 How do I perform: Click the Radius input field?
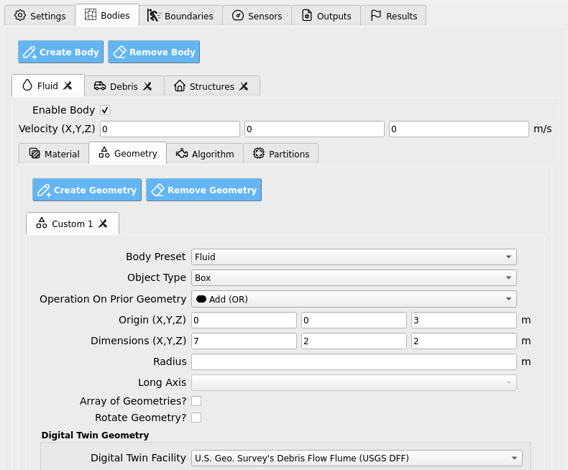[354, 361]
